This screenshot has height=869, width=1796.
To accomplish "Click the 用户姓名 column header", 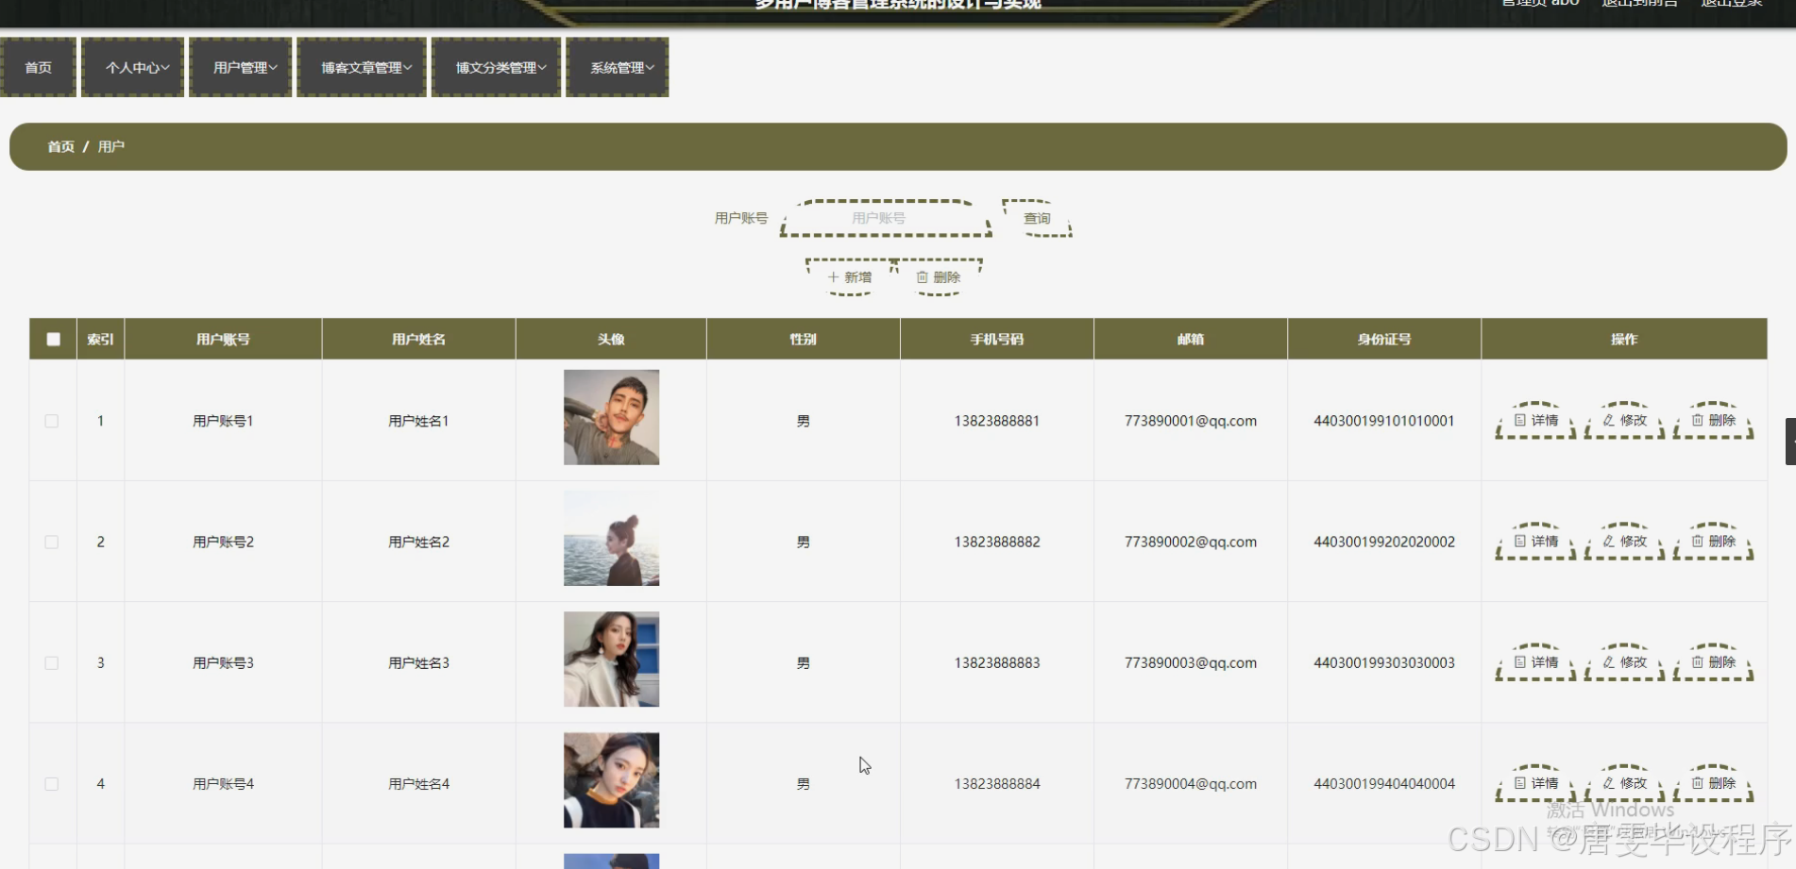I will click(x=418, y=339).
